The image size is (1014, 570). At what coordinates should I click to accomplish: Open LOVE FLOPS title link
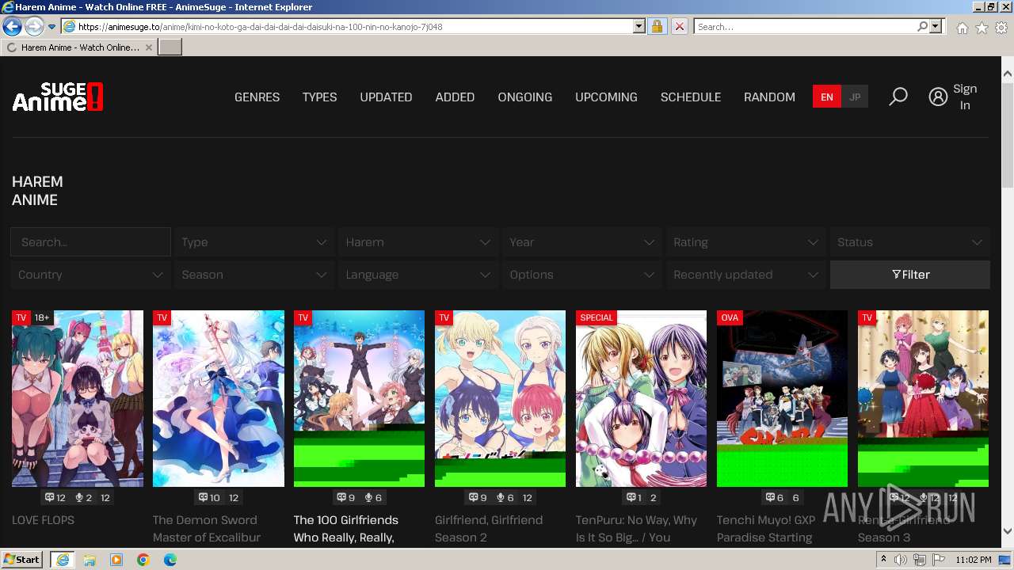(43, 520)
